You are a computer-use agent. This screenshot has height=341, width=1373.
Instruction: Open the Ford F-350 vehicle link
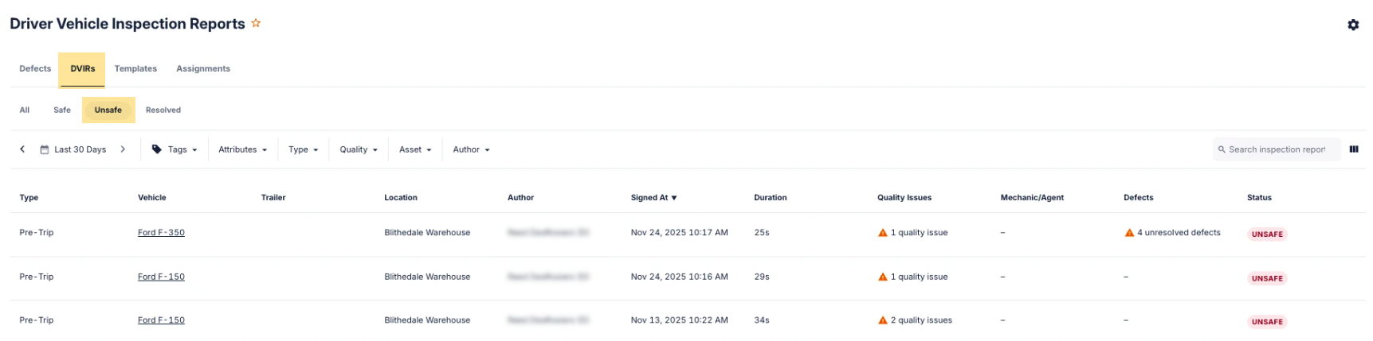coord(161,233)
